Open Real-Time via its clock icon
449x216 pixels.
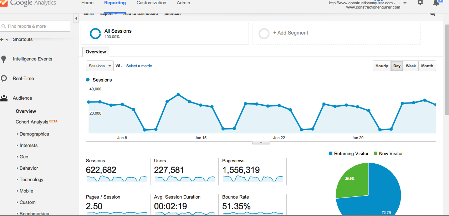[x=4, y=79]
